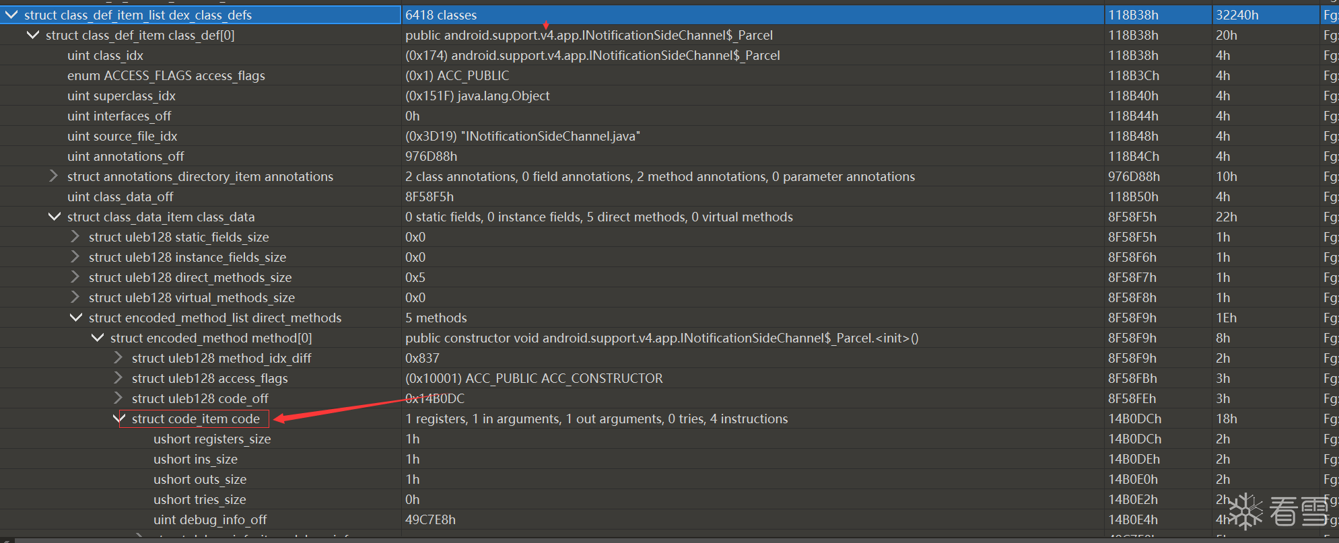Select the enum ACCESS_FLAGS access_flags row
1339x543 pixels.
click(x=166, y=75)
